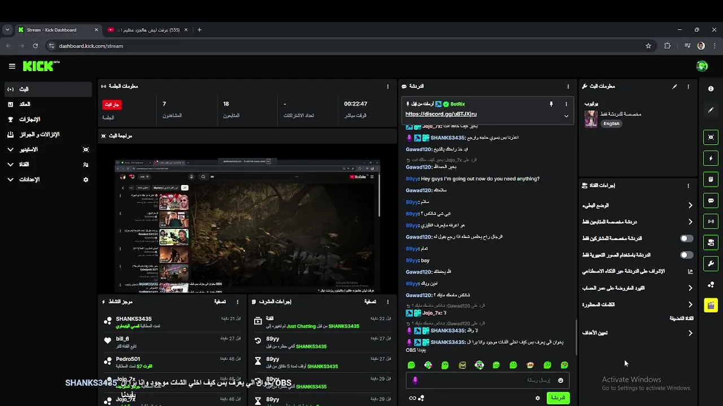Open three-dot menu of session info panel
Screen dimensions: 723x406
(387, 86)
